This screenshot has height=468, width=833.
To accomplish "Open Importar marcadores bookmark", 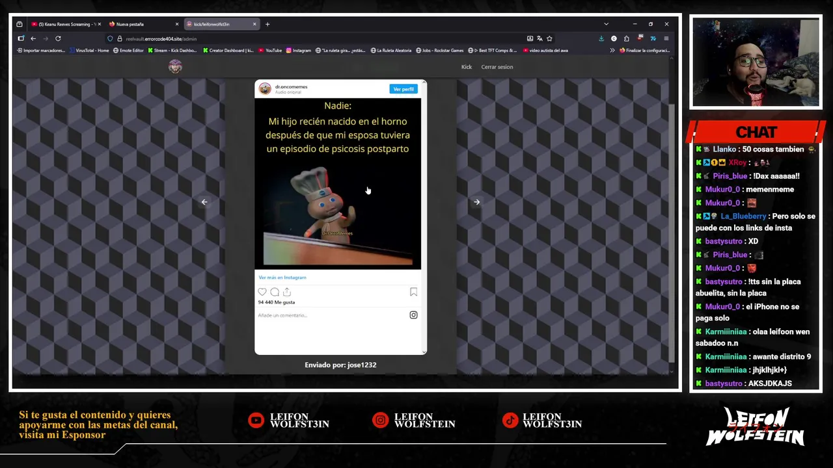I will click(x=41, y=50).
